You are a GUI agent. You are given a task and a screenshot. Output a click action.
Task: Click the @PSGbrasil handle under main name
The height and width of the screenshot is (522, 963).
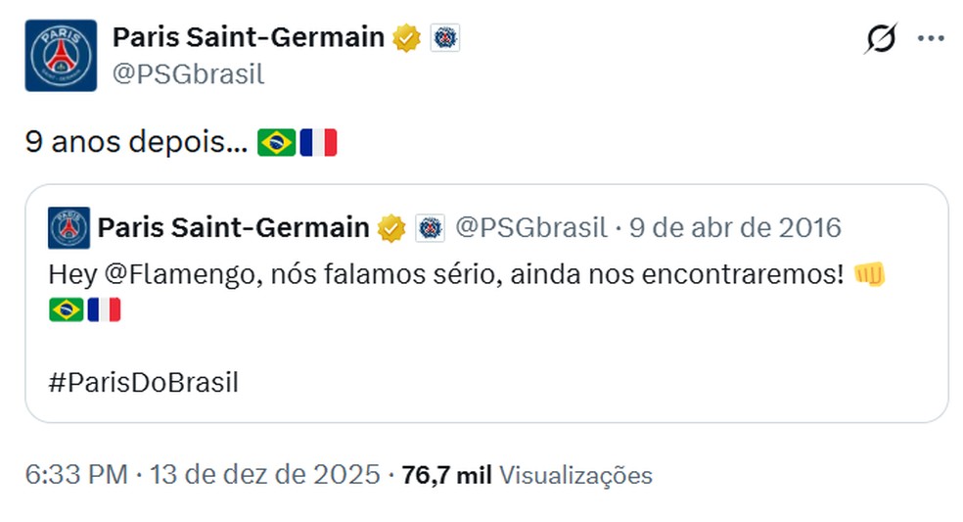189,74
